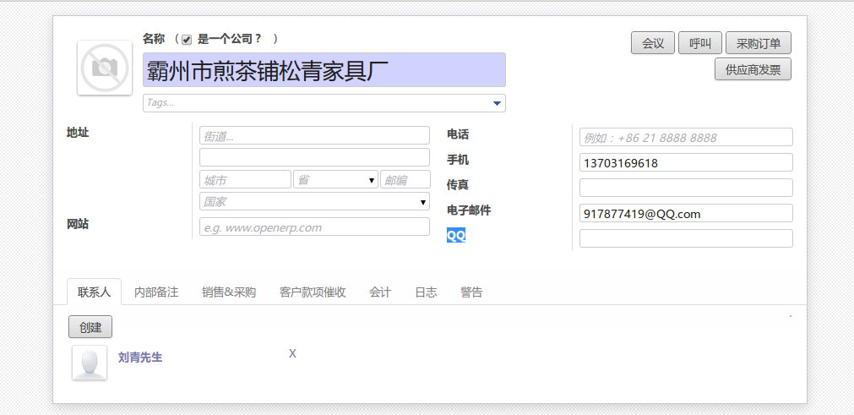Click the 街道 street address field

pos(314,135)
